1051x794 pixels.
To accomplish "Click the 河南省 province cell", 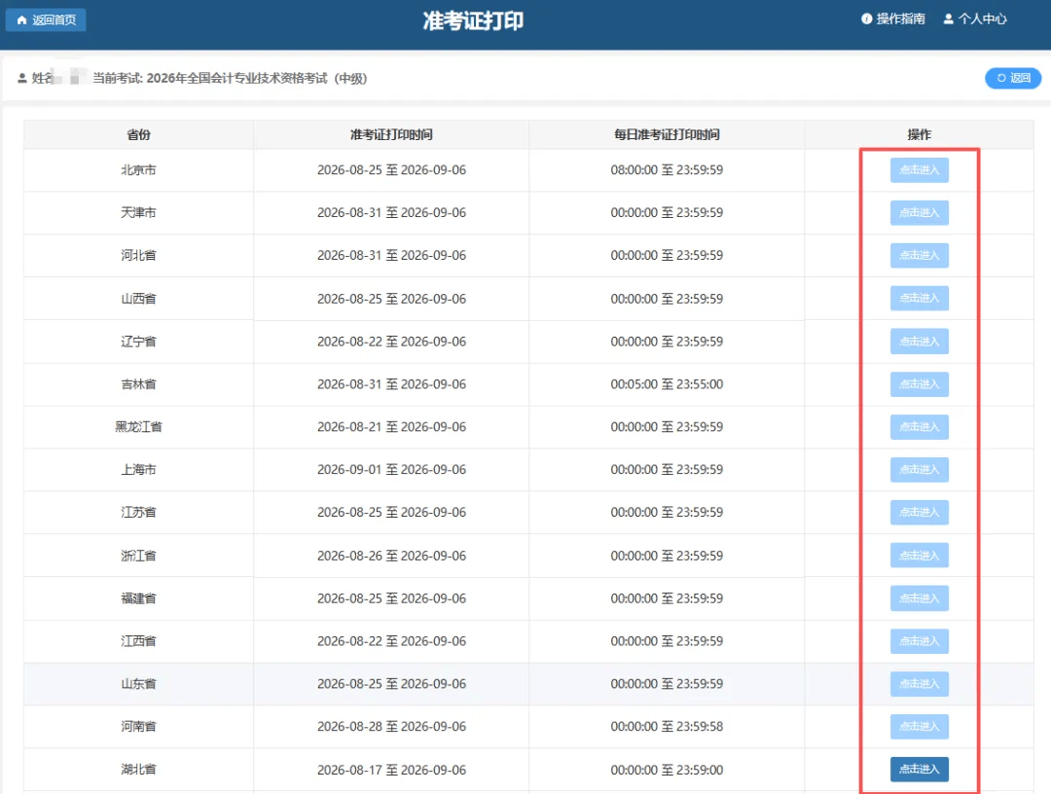I will 139,726.
